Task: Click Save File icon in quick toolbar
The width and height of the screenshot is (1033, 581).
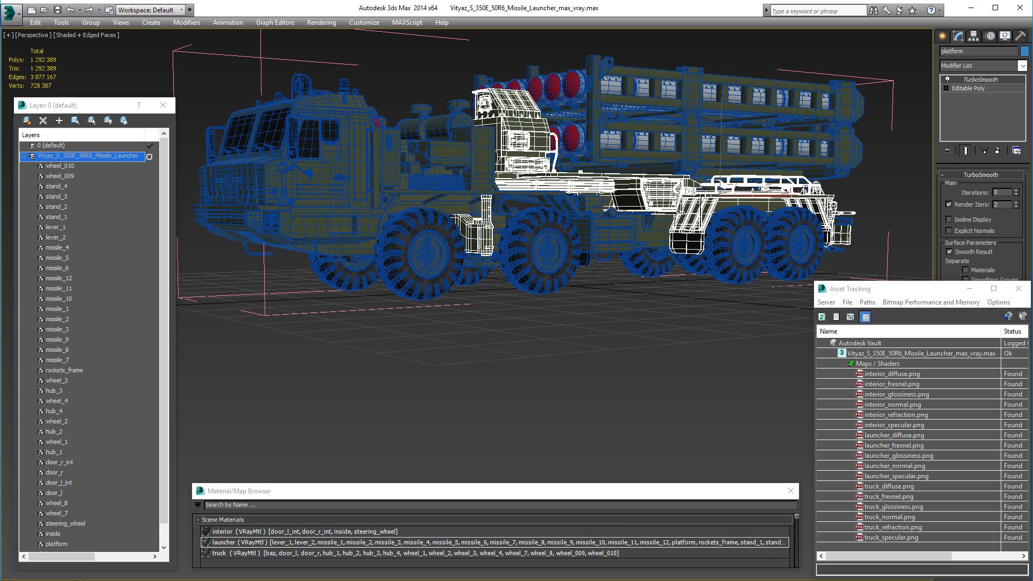Action: tap(57, 10)
